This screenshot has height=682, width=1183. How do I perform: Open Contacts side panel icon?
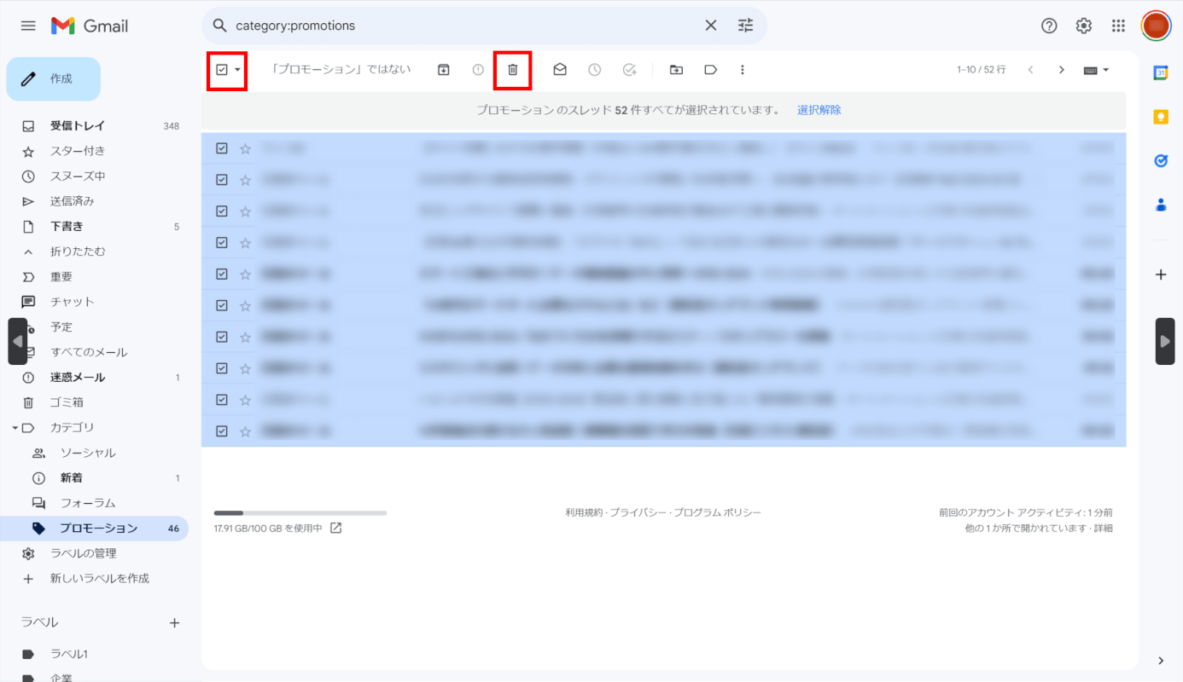[1161, 205]
